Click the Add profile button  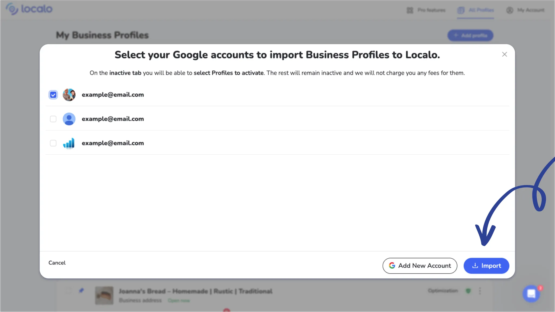coord(470,36)
